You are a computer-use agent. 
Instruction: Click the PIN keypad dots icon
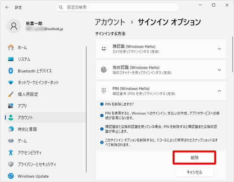click(x=104, y=91)
